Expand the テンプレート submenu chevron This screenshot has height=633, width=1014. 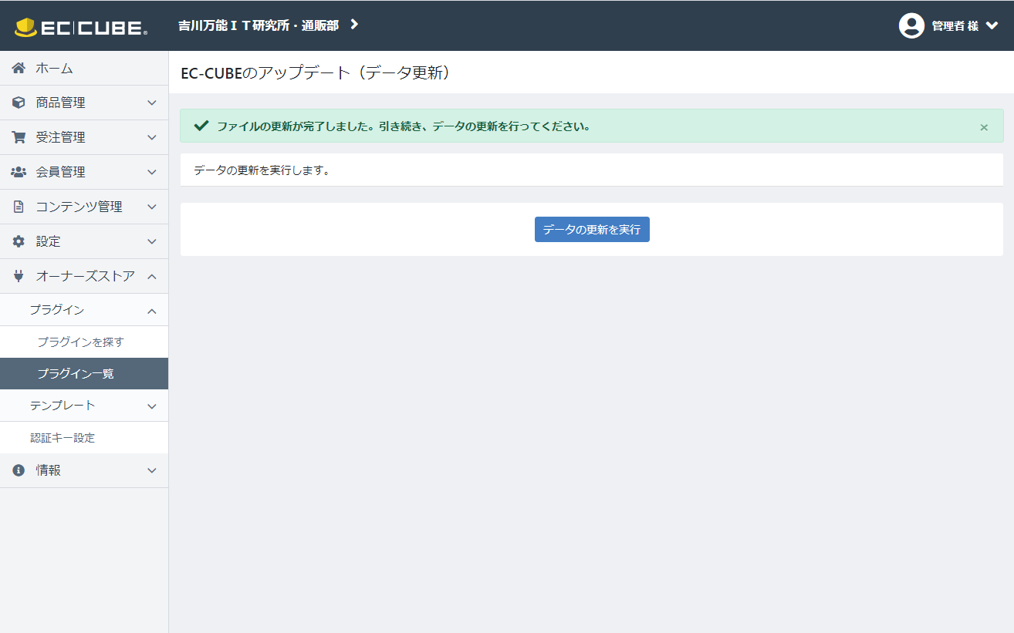pyautogui.click(x=152, y=406)
